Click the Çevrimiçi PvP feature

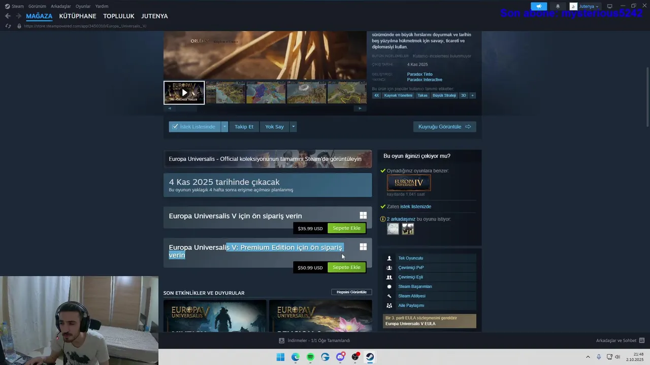pos(430,268)
